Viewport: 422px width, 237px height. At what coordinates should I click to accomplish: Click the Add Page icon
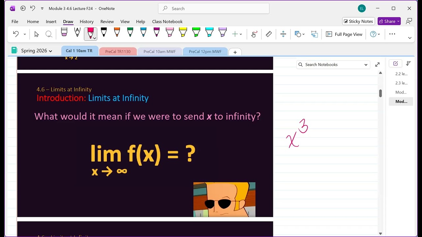(x=396, y=64)
